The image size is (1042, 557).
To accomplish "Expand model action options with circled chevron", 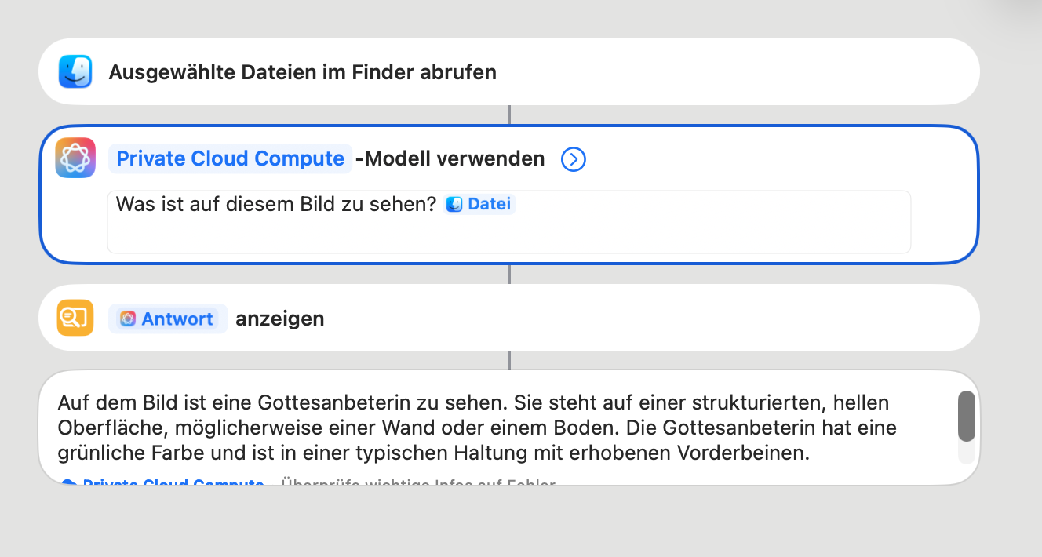I will point(574,159).
